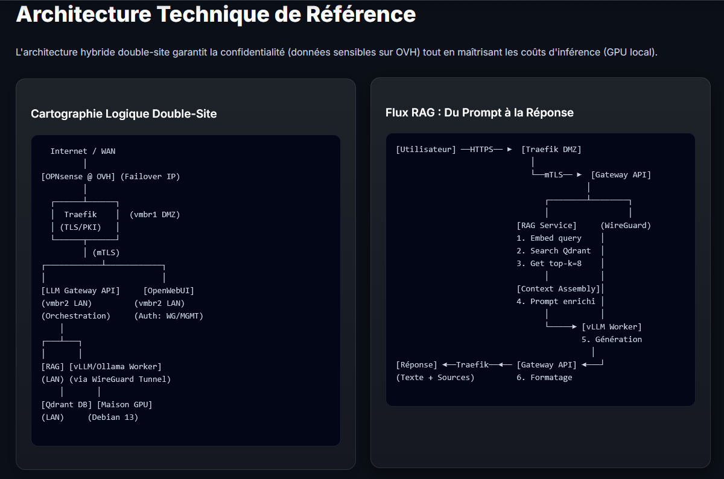This screenshot has height=479, width=724.
Task: Select the vLLM/Ollama Worker node
Action: (115, 367)
